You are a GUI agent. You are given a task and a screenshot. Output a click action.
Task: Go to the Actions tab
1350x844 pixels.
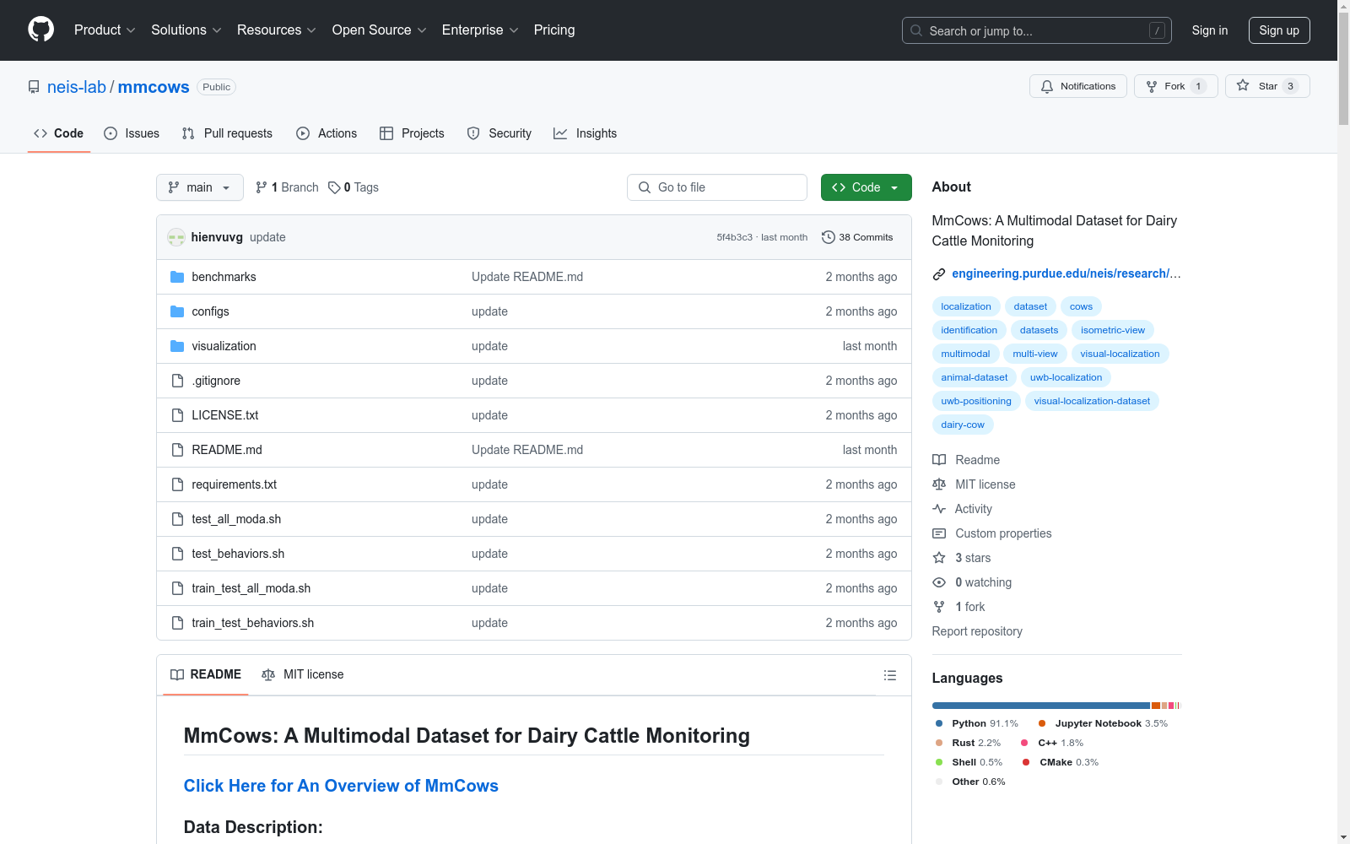tap(327, 133)
